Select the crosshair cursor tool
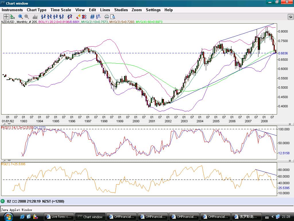 coord(6,17)
